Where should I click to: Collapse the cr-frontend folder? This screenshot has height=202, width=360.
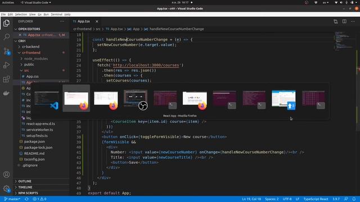tap(41, 53)
